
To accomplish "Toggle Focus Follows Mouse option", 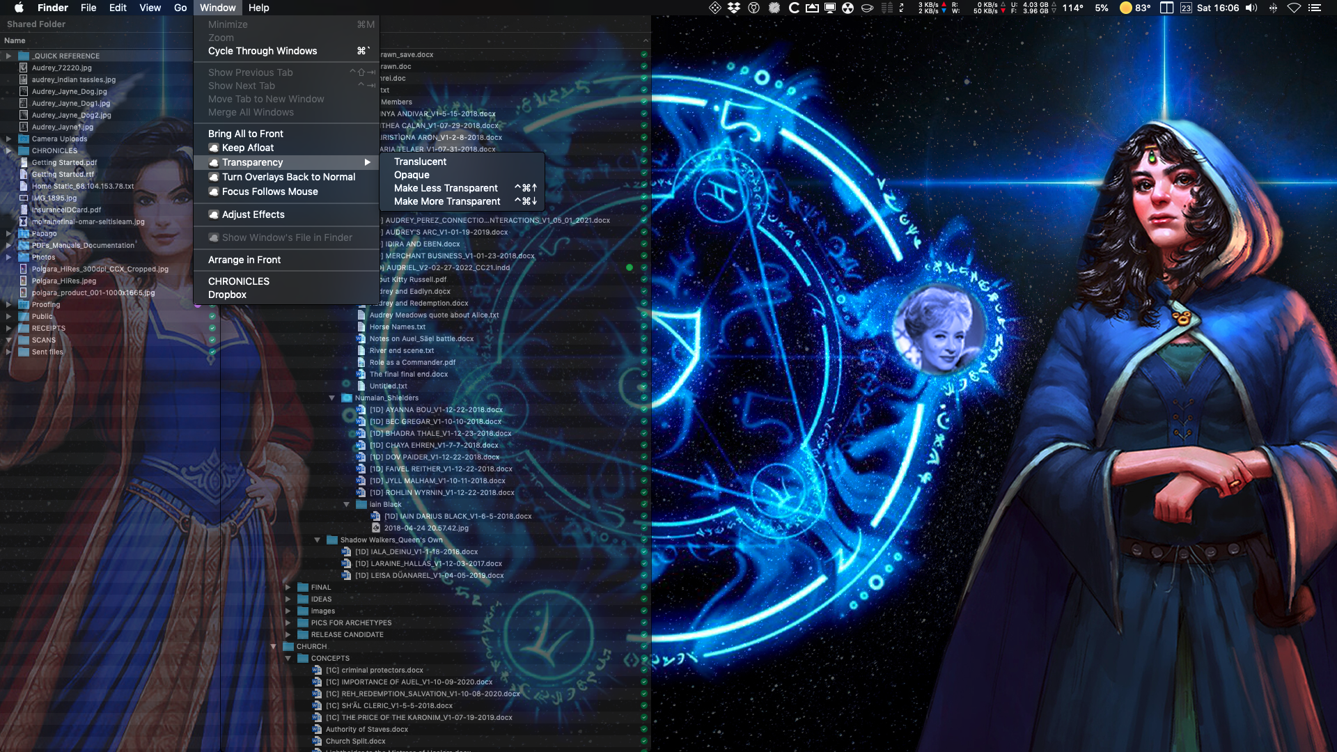I will (269, 191).
